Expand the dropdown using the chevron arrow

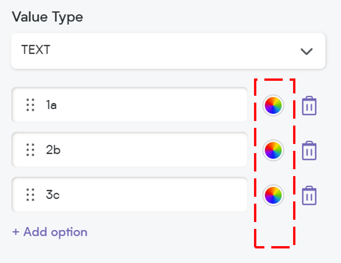(x=307, y=52)
